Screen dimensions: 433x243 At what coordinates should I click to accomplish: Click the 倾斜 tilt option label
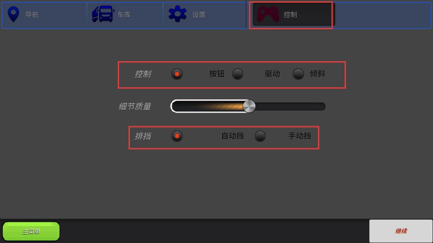pyautogui.click(x=317, y=74)
